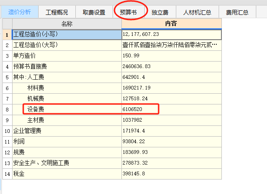267x194 pixels.
Task: Click the value 12,177,607.23 cell
Action: pyautogui.click(x=172, y=35)
